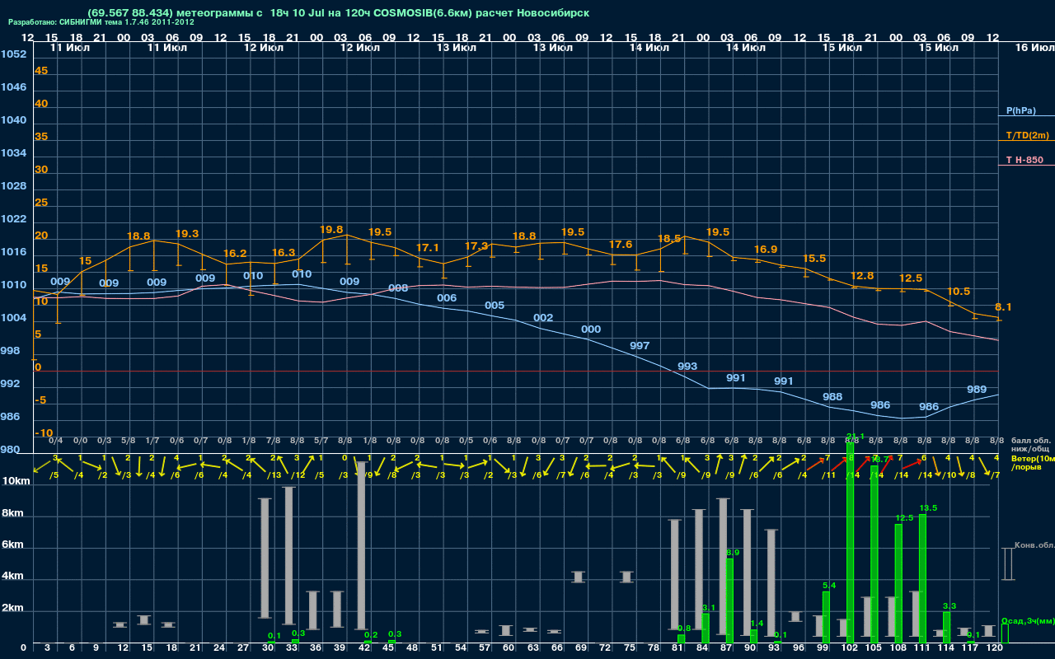Click the 10.5 temperature value
This screenshot has width=1055, height=659.
pyautogui.click(x=959, y=292)
